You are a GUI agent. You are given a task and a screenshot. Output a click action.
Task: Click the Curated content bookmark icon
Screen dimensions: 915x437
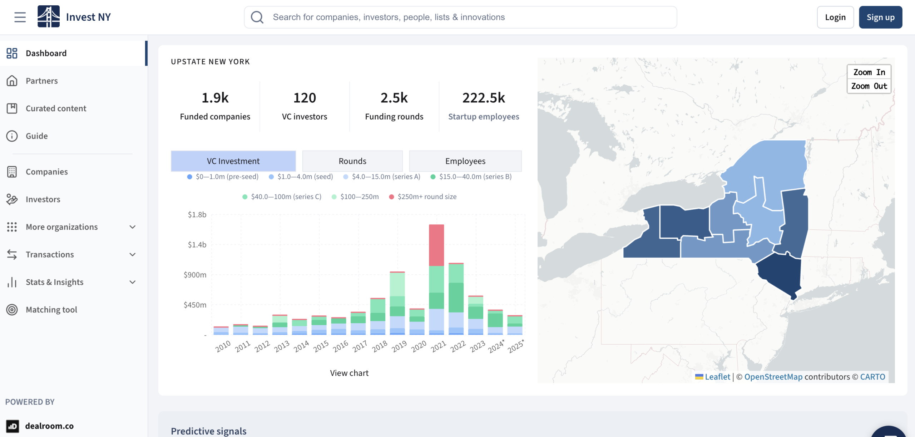(12, 108)
